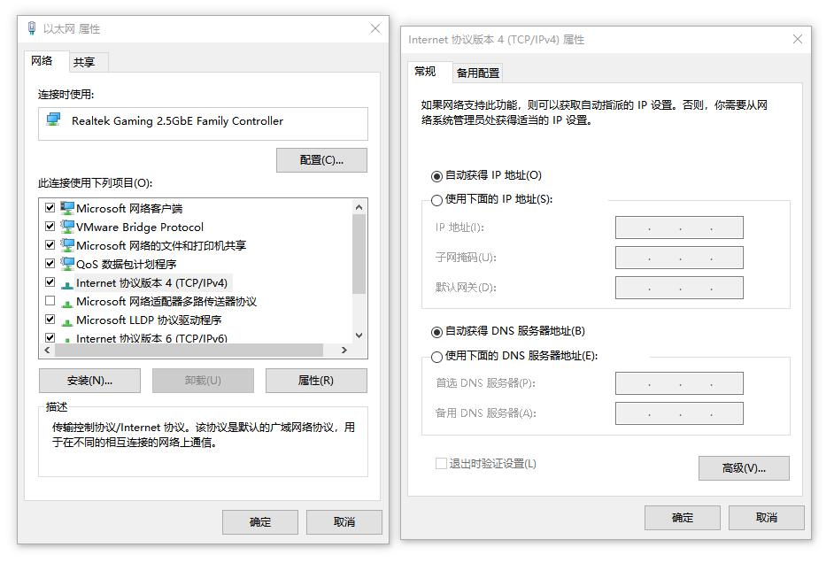Viewport: 834px width, 563px height.
Task: Uncheck the QoS 数据包计划程序 checkbox
Action: pyautogui.click(x=51, y=264)
